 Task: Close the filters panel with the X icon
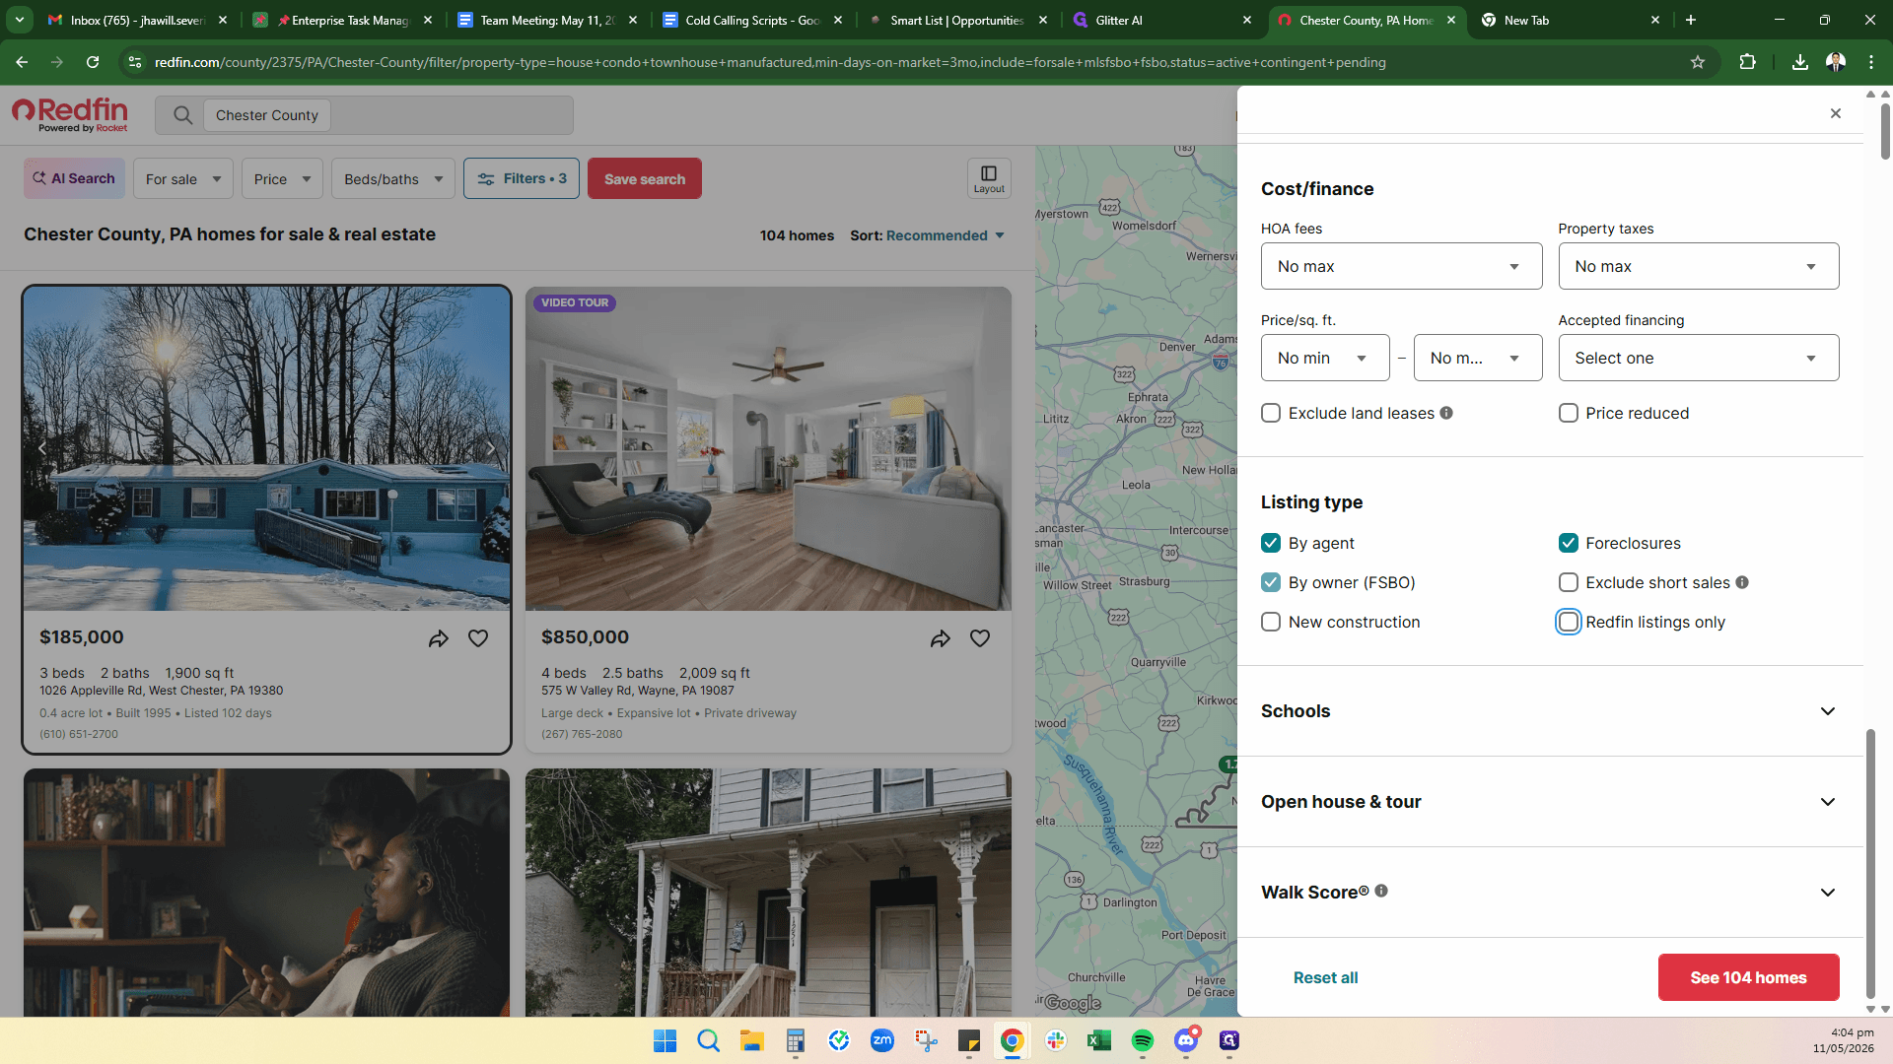[1835, 113]
